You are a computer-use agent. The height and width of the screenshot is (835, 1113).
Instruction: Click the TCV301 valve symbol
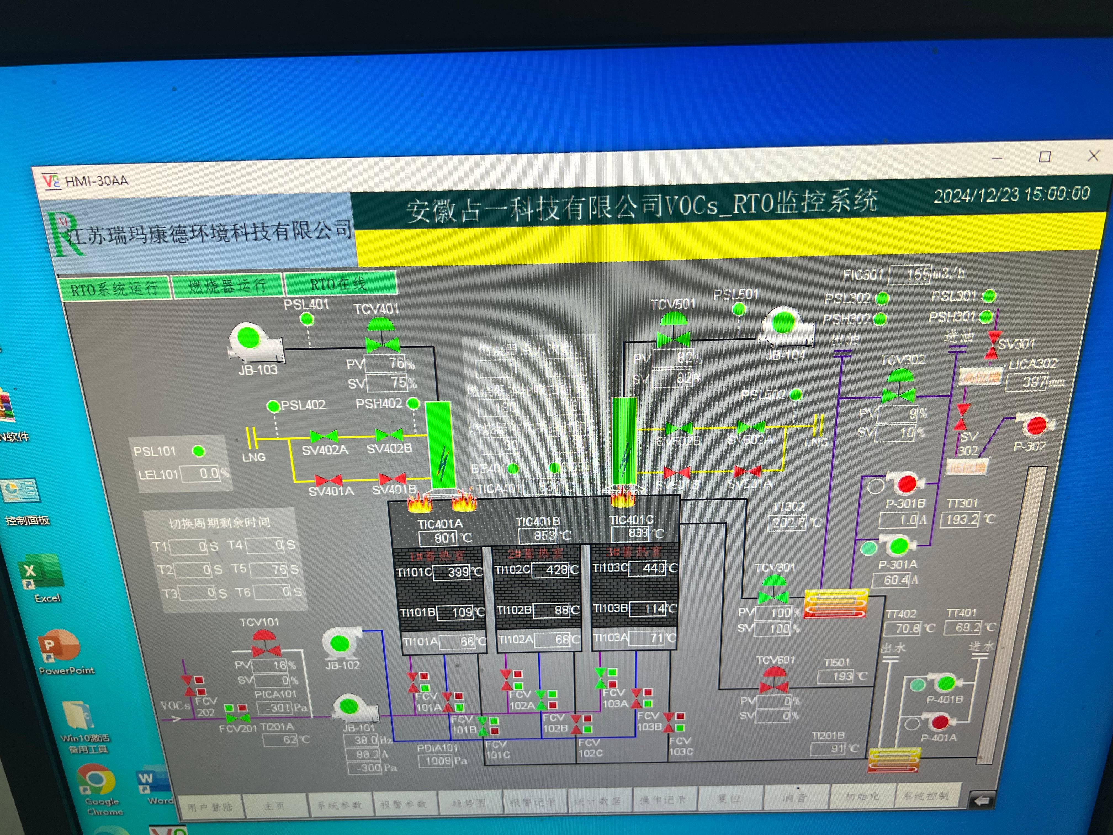[x=774, y=589]
